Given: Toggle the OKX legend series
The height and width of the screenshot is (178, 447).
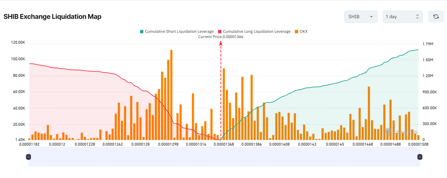Looking at the screenshot, I should (x=301, y=31).
